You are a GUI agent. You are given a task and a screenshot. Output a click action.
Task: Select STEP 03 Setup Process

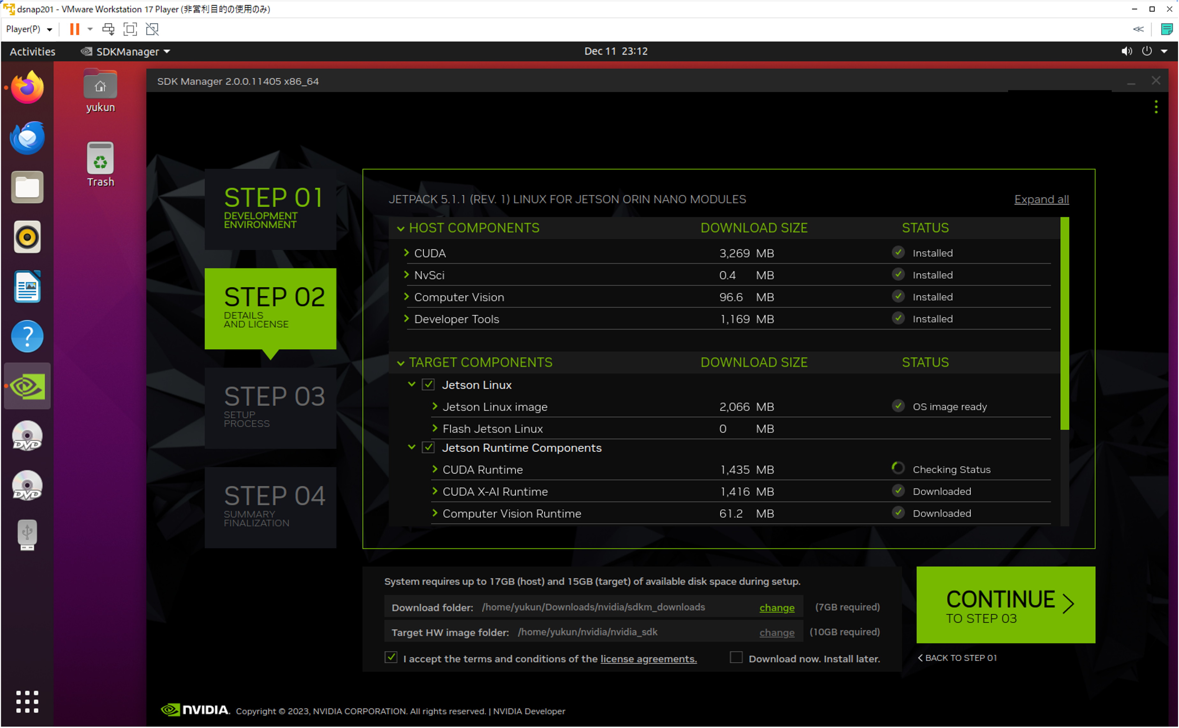click(x=270, y=408)
